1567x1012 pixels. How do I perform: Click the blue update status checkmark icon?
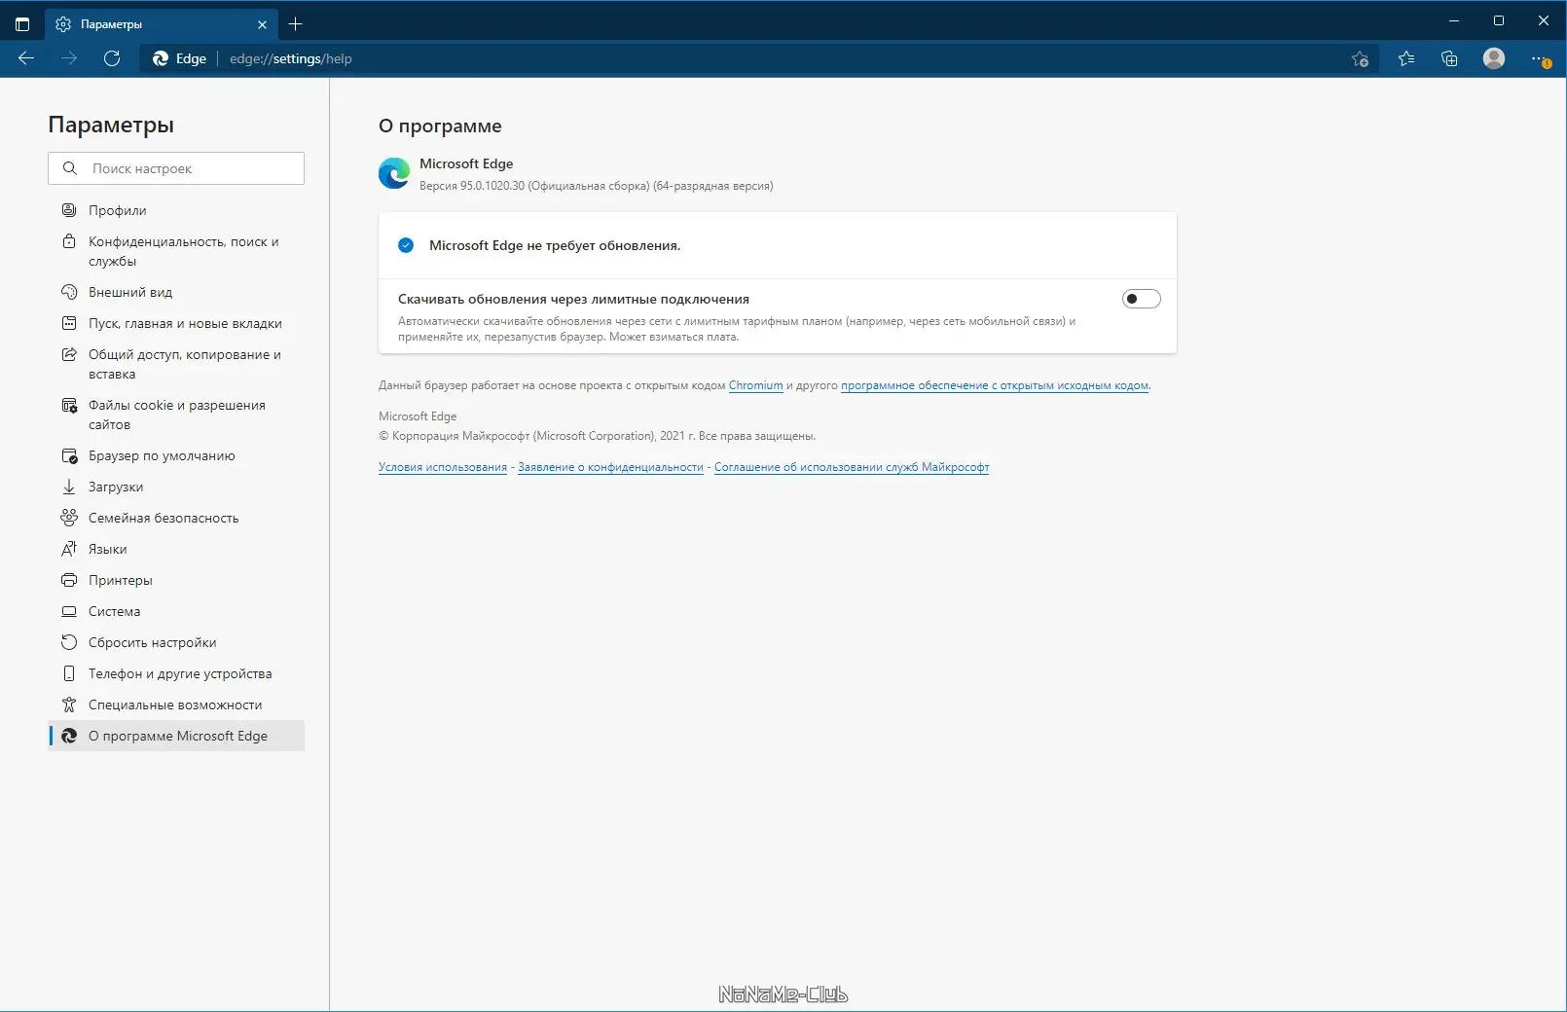click(x=406, y=245)
